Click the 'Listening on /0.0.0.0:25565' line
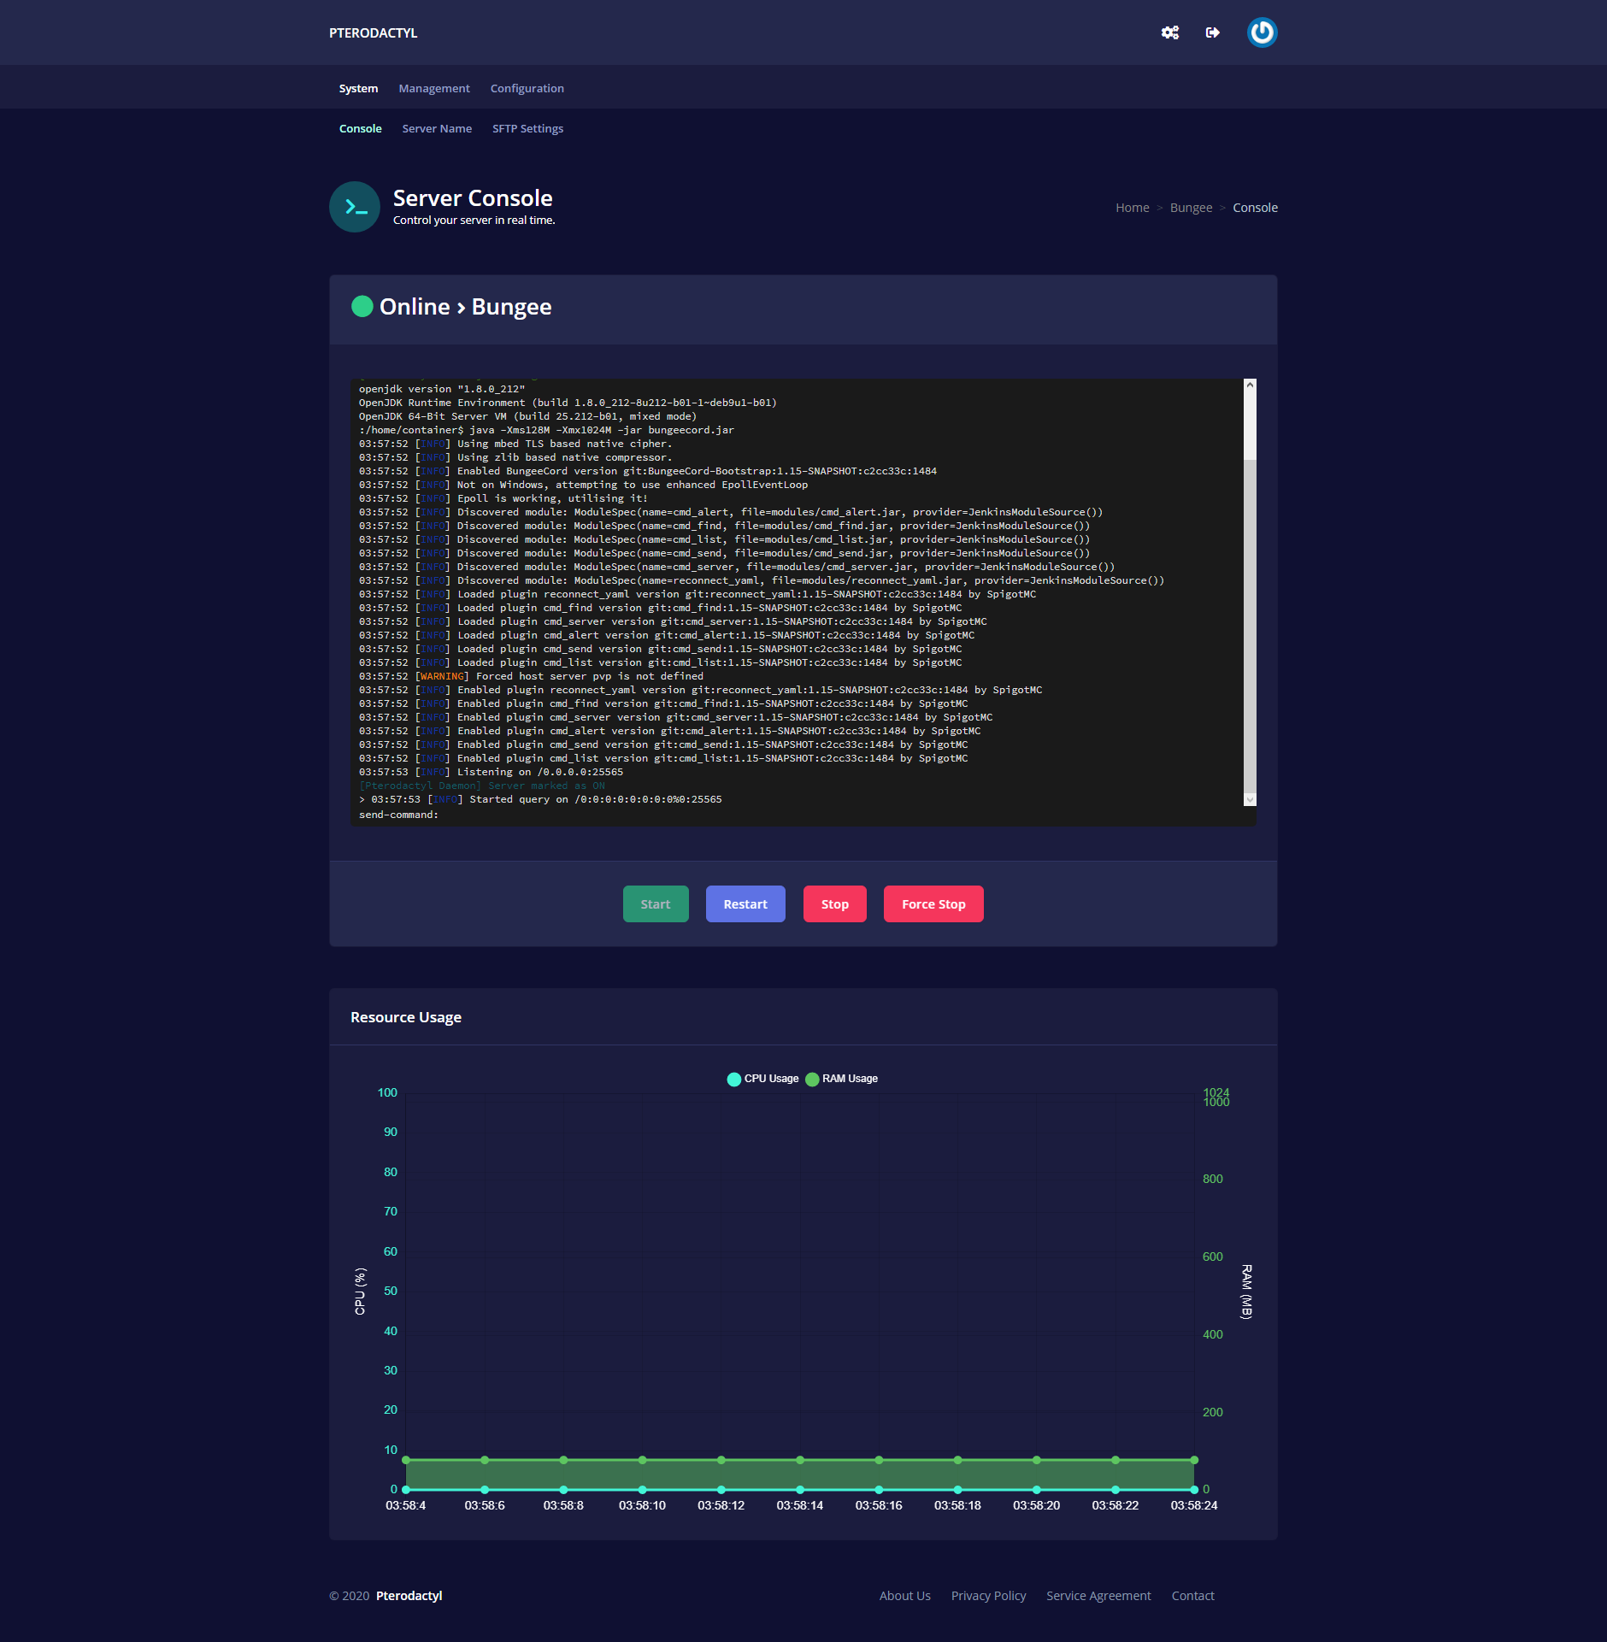 (491, 772)
